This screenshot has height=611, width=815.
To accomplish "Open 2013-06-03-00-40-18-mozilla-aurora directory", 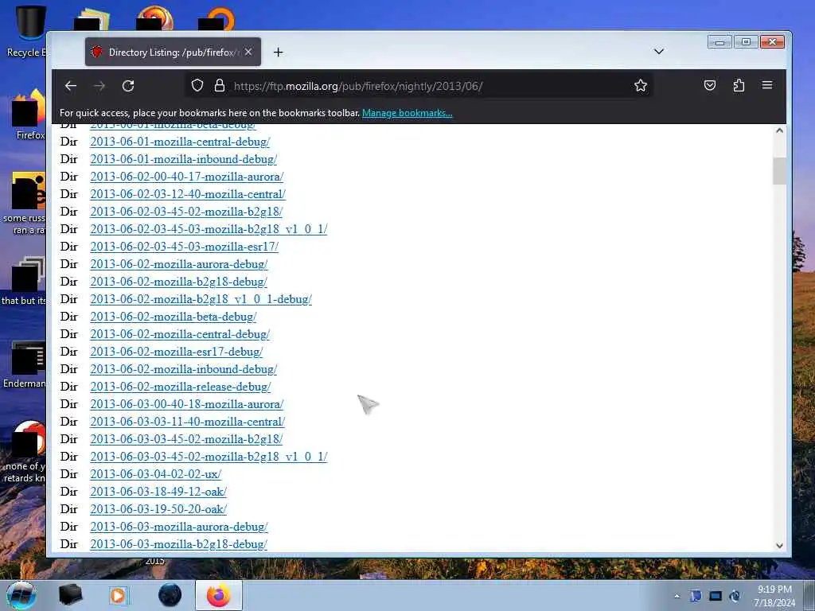I will click(186, 404).
